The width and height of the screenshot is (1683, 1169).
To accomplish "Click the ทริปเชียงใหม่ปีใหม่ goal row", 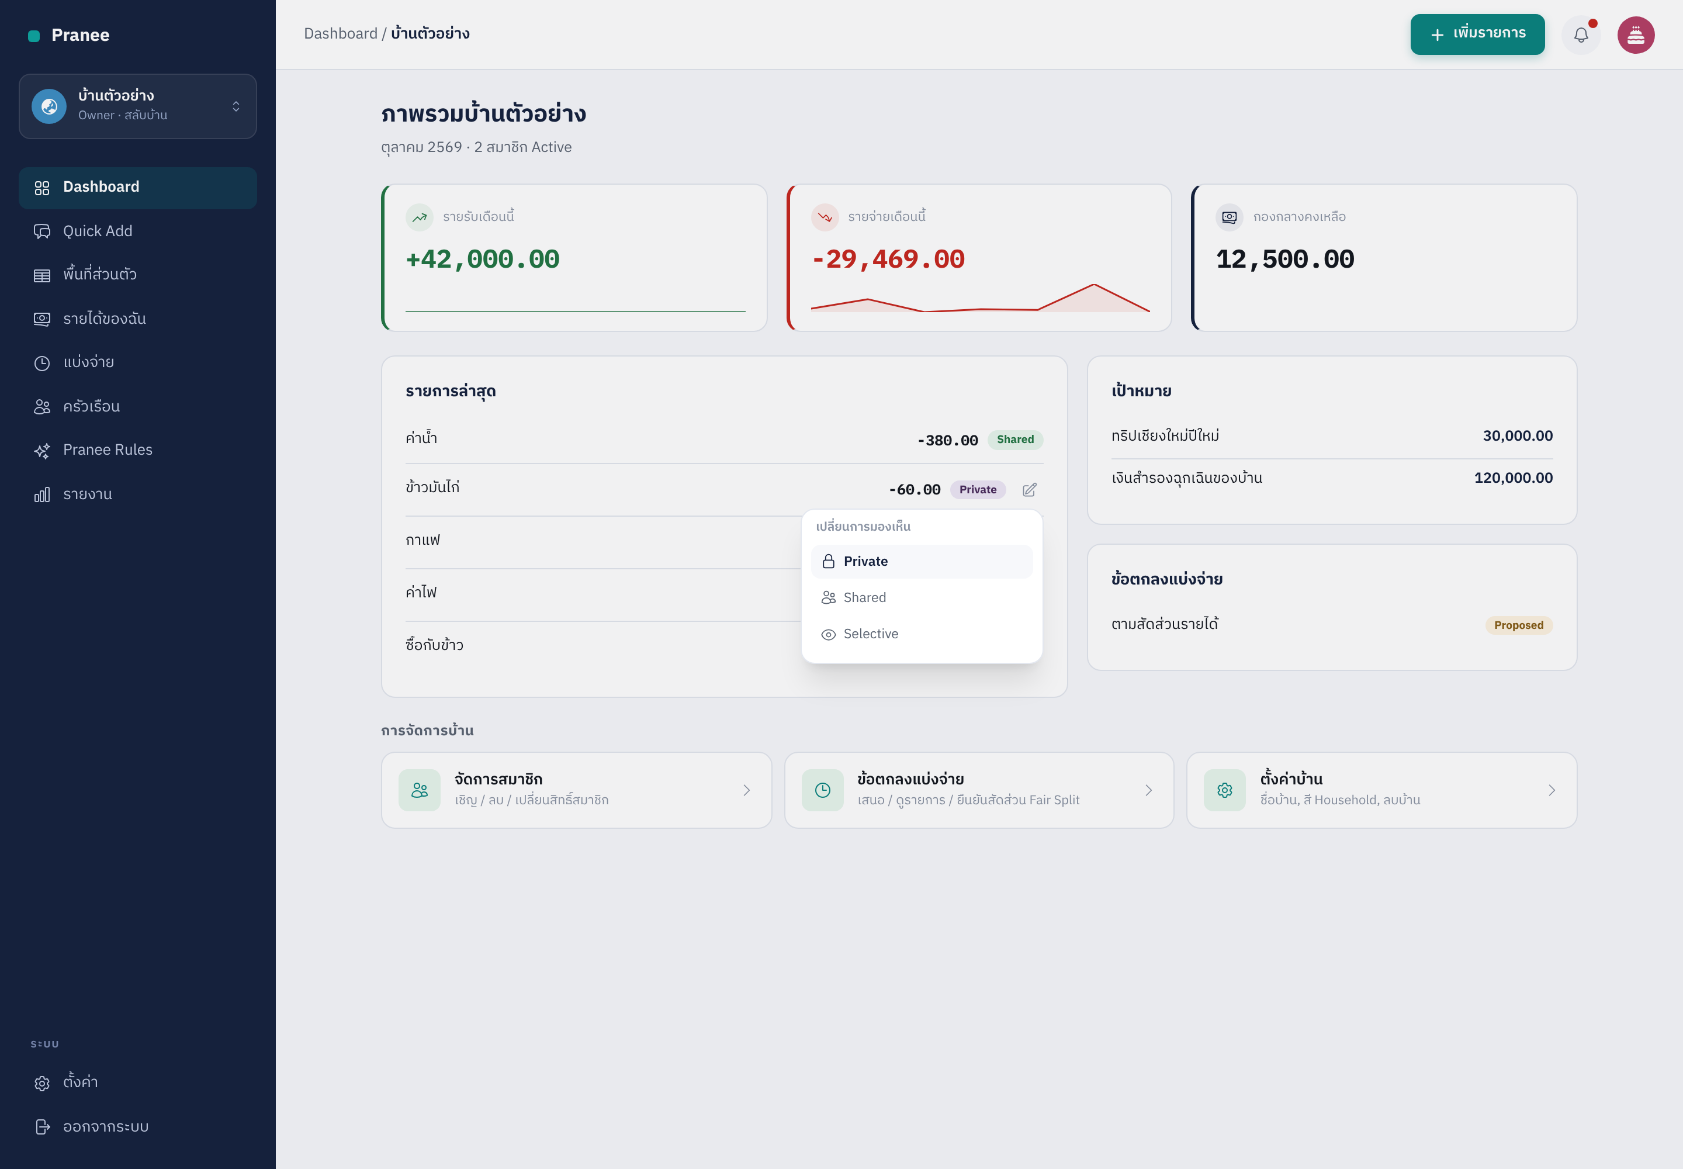I will [1331, 436].
